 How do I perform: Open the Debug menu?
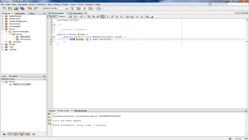click(x=57, y=4)
